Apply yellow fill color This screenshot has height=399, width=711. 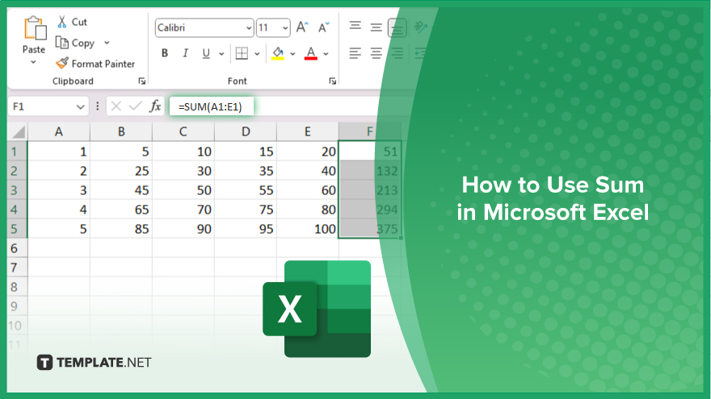pos(277,53)
